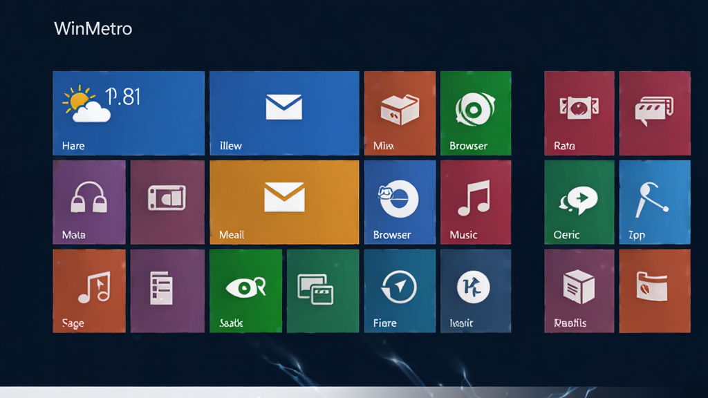Open the Music note tile
The height and width of the screenshot is (398, 708).
click(476, 202)
